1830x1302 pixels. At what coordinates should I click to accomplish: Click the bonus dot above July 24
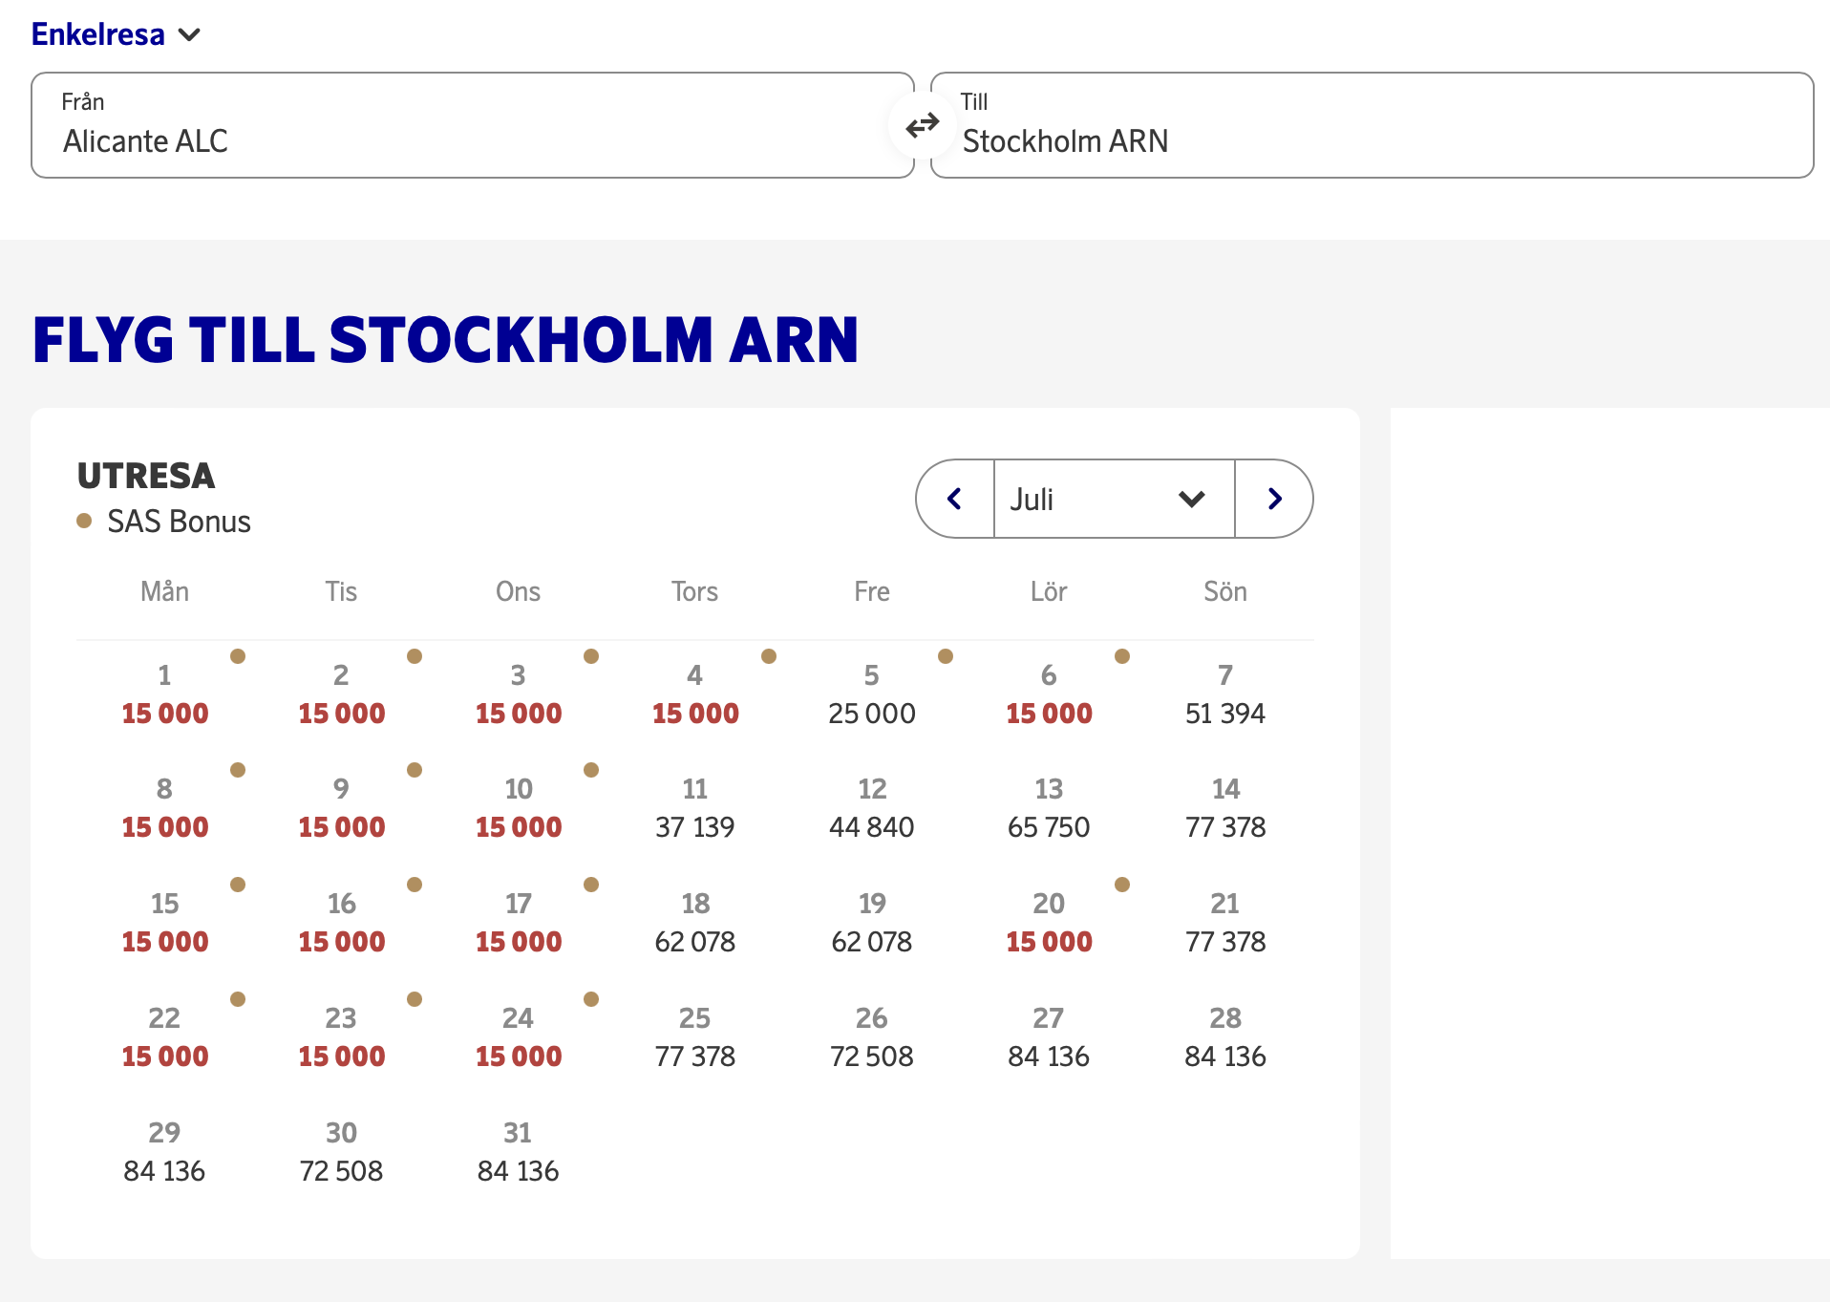(x=591, y=1000)
